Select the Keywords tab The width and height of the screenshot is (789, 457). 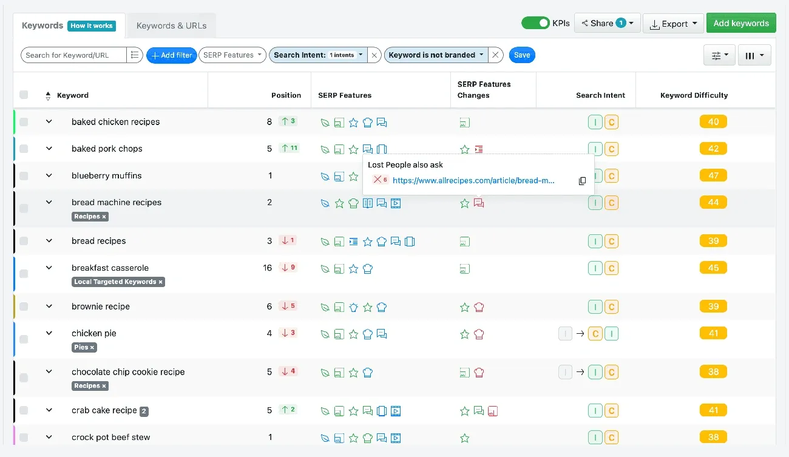(x=42, y=25)
